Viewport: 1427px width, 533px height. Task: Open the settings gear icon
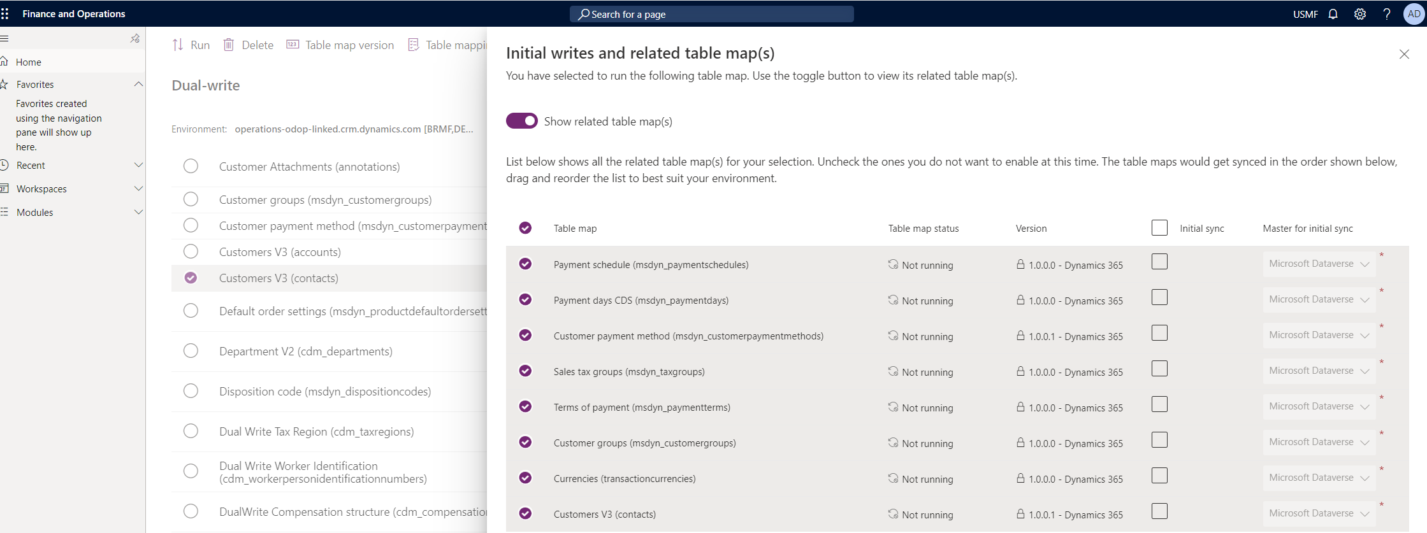coord(1360,14)
